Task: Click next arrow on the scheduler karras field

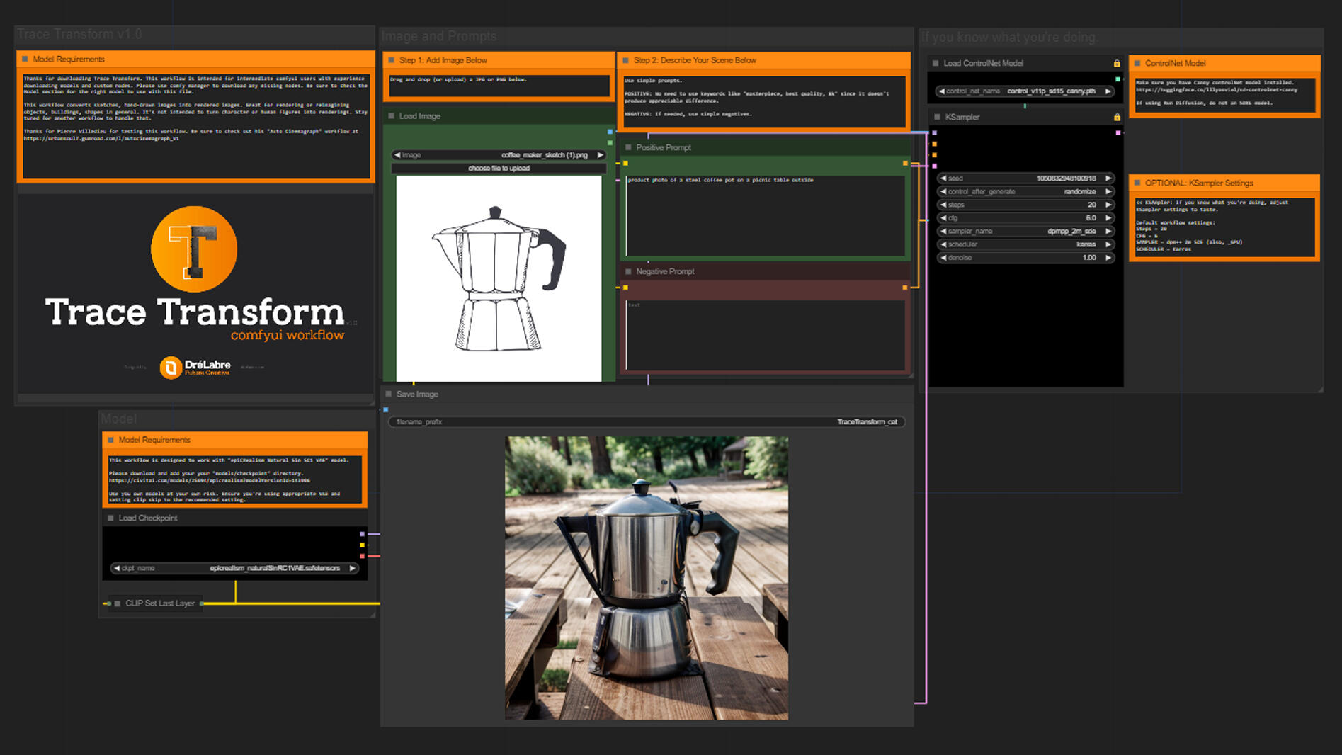Action: [1108, 244]
